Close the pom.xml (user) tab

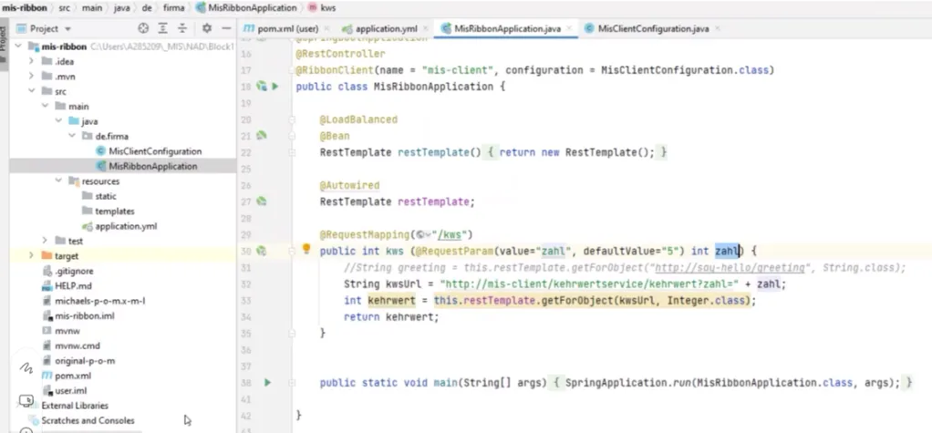326,28
